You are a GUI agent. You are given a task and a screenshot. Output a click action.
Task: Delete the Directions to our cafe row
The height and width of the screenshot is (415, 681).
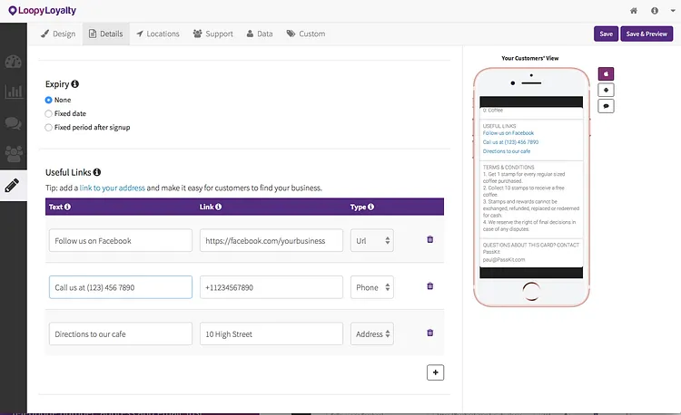click(x=430, y=333)
